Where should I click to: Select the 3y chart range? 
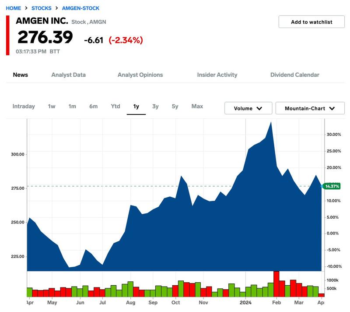click(x=155, y=106)
